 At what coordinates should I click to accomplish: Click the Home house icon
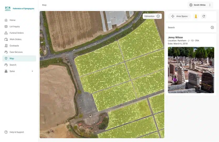click(6, 20)
